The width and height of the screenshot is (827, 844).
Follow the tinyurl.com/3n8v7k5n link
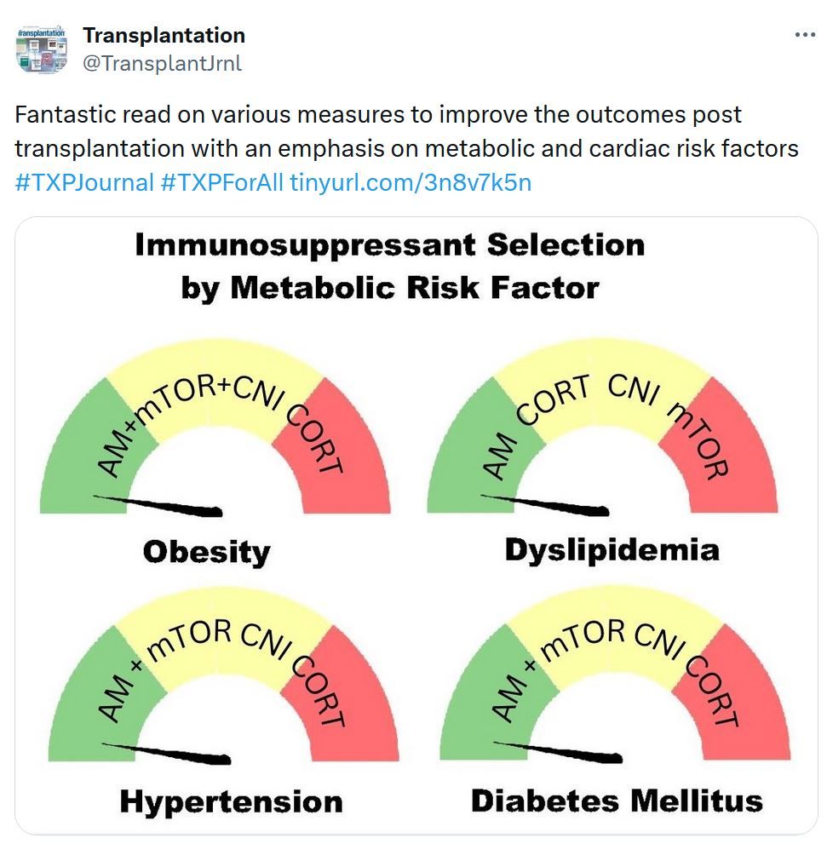[x=411, y=183]
